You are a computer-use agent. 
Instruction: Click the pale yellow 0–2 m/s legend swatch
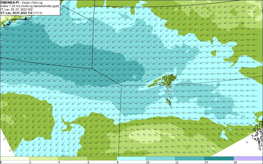pos(15,158)
